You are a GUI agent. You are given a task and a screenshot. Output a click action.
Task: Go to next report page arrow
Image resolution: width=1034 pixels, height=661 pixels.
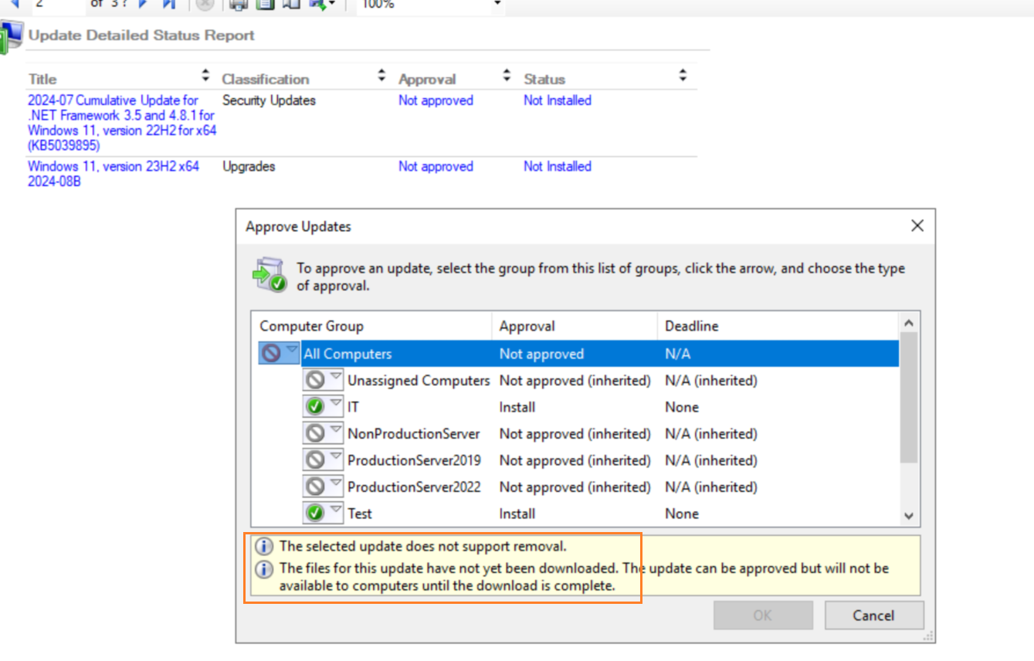[142, 4]
